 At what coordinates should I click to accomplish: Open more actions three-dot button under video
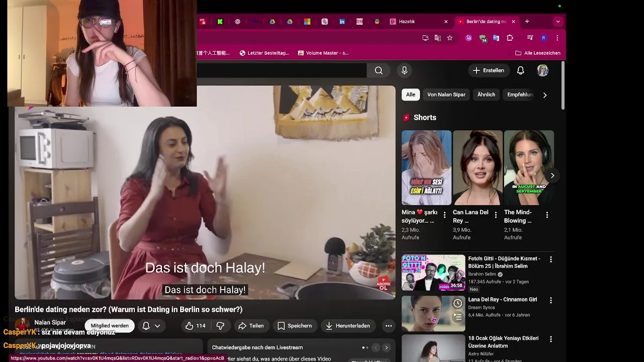(x=388, y=326)
